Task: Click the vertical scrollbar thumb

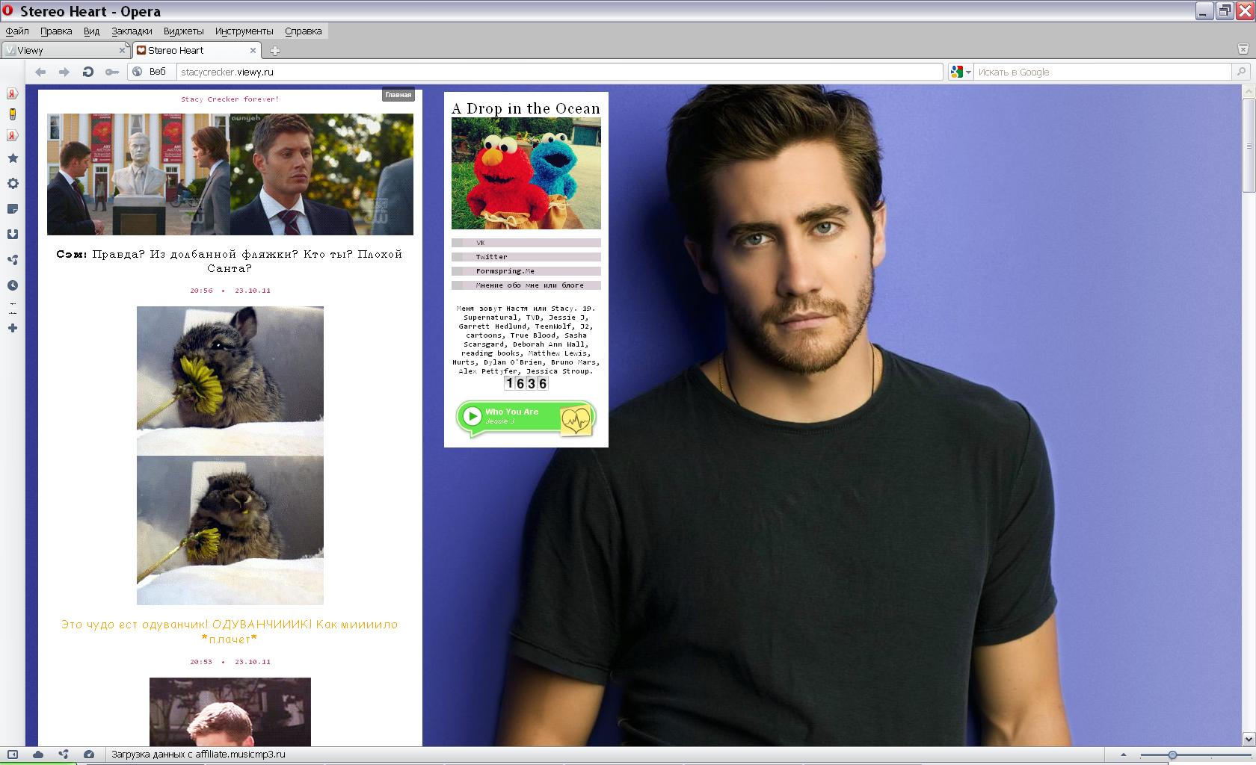Action: (1249, 144)
